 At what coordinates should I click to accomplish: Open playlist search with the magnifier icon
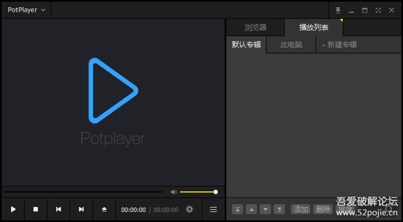click(389, 209)
